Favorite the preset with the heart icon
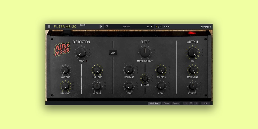258x129 pixels. click(107, 26)
